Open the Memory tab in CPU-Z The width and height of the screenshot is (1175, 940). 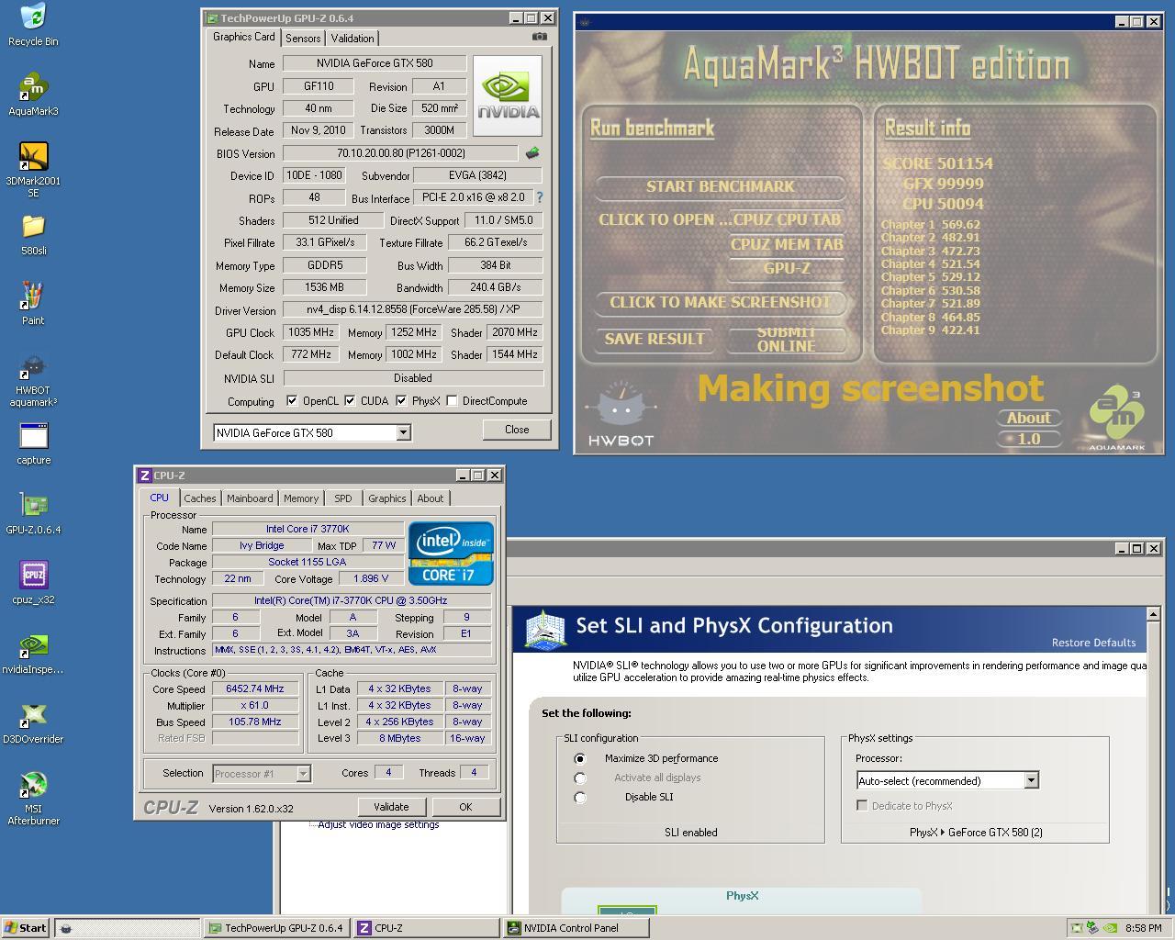[x=301, y=498]
